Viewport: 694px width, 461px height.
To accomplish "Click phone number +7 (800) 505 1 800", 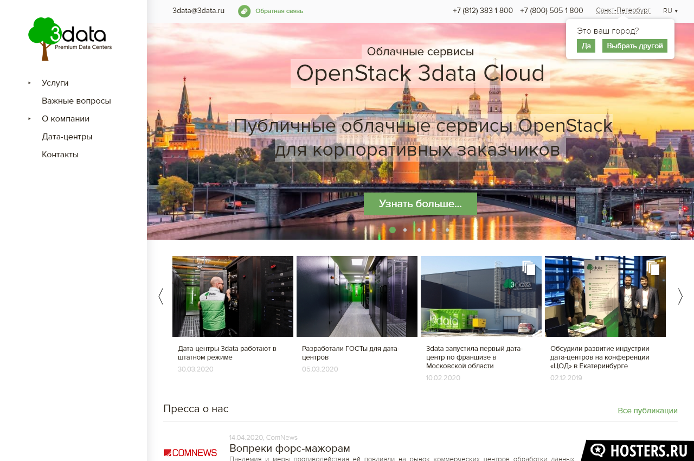I will coord(551,10).
